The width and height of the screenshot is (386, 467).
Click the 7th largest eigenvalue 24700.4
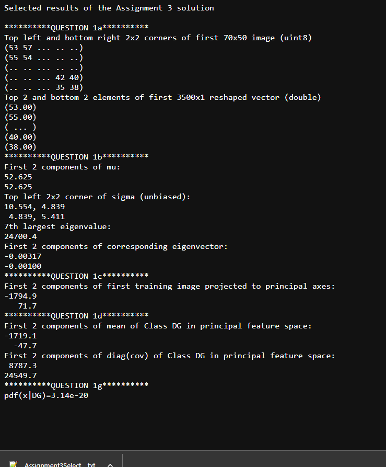click(20, 236)
